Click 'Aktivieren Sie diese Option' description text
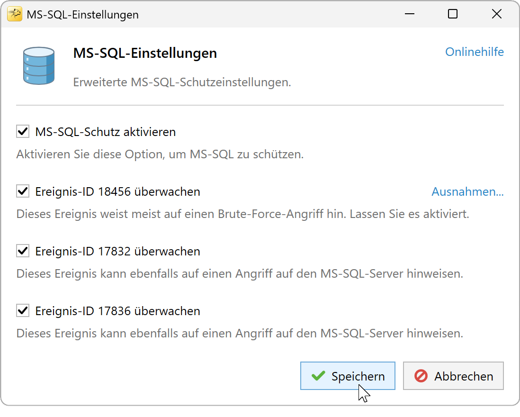 160,154
